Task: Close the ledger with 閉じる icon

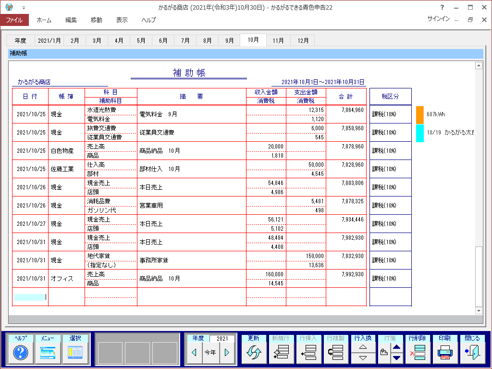Action: (x=472, y=352)
